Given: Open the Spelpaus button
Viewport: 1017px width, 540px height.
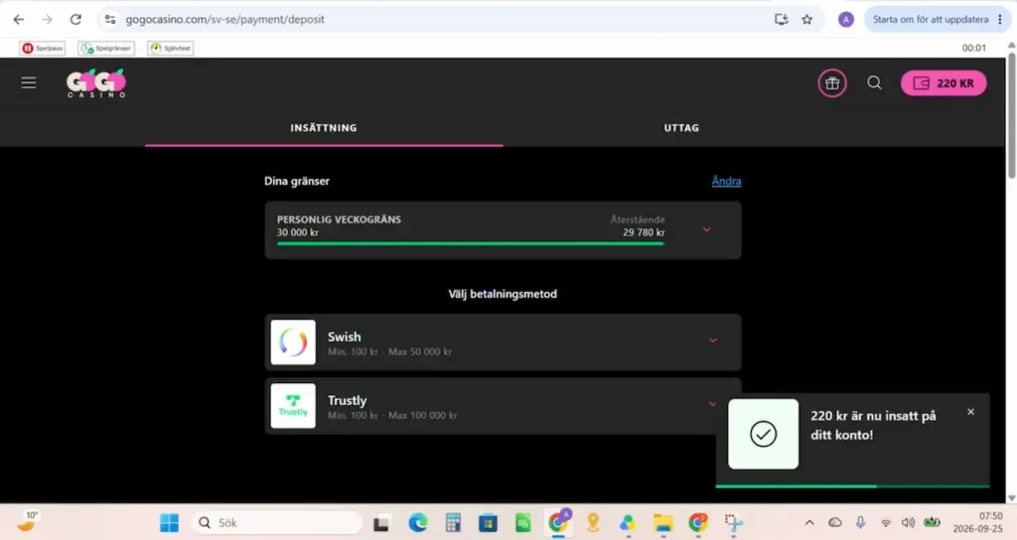Looking at the screenshot, I should coord(42,48).
